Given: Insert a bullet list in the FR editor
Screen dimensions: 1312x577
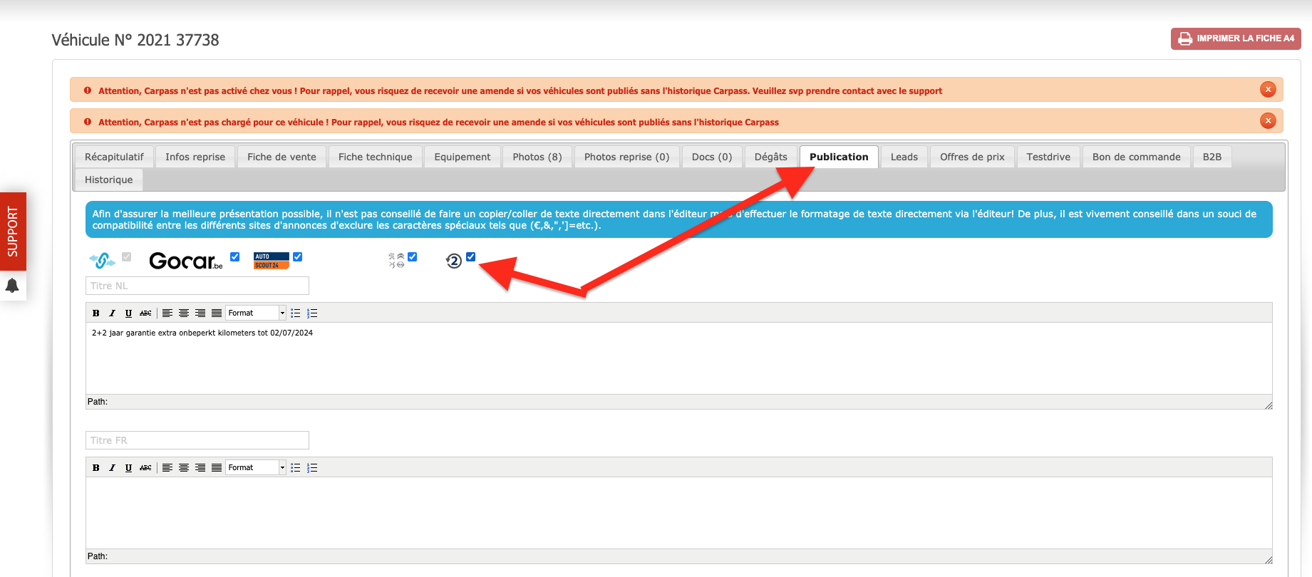Looking at the screenshot, I should click(296, 467).
